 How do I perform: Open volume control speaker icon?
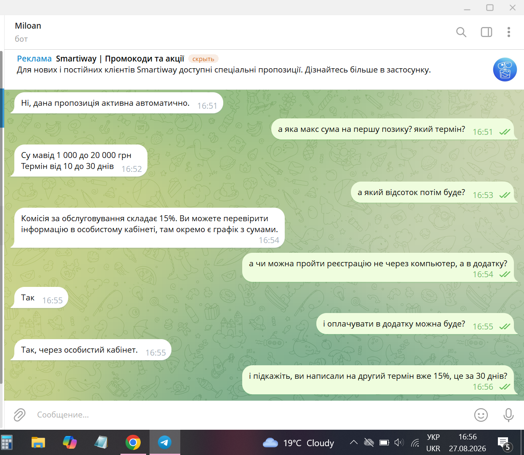click(399, 442)
